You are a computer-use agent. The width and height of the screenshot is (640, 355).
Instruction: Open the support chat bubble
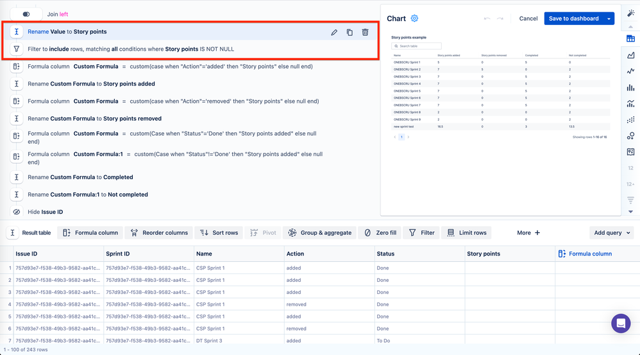tap(621, 324)
